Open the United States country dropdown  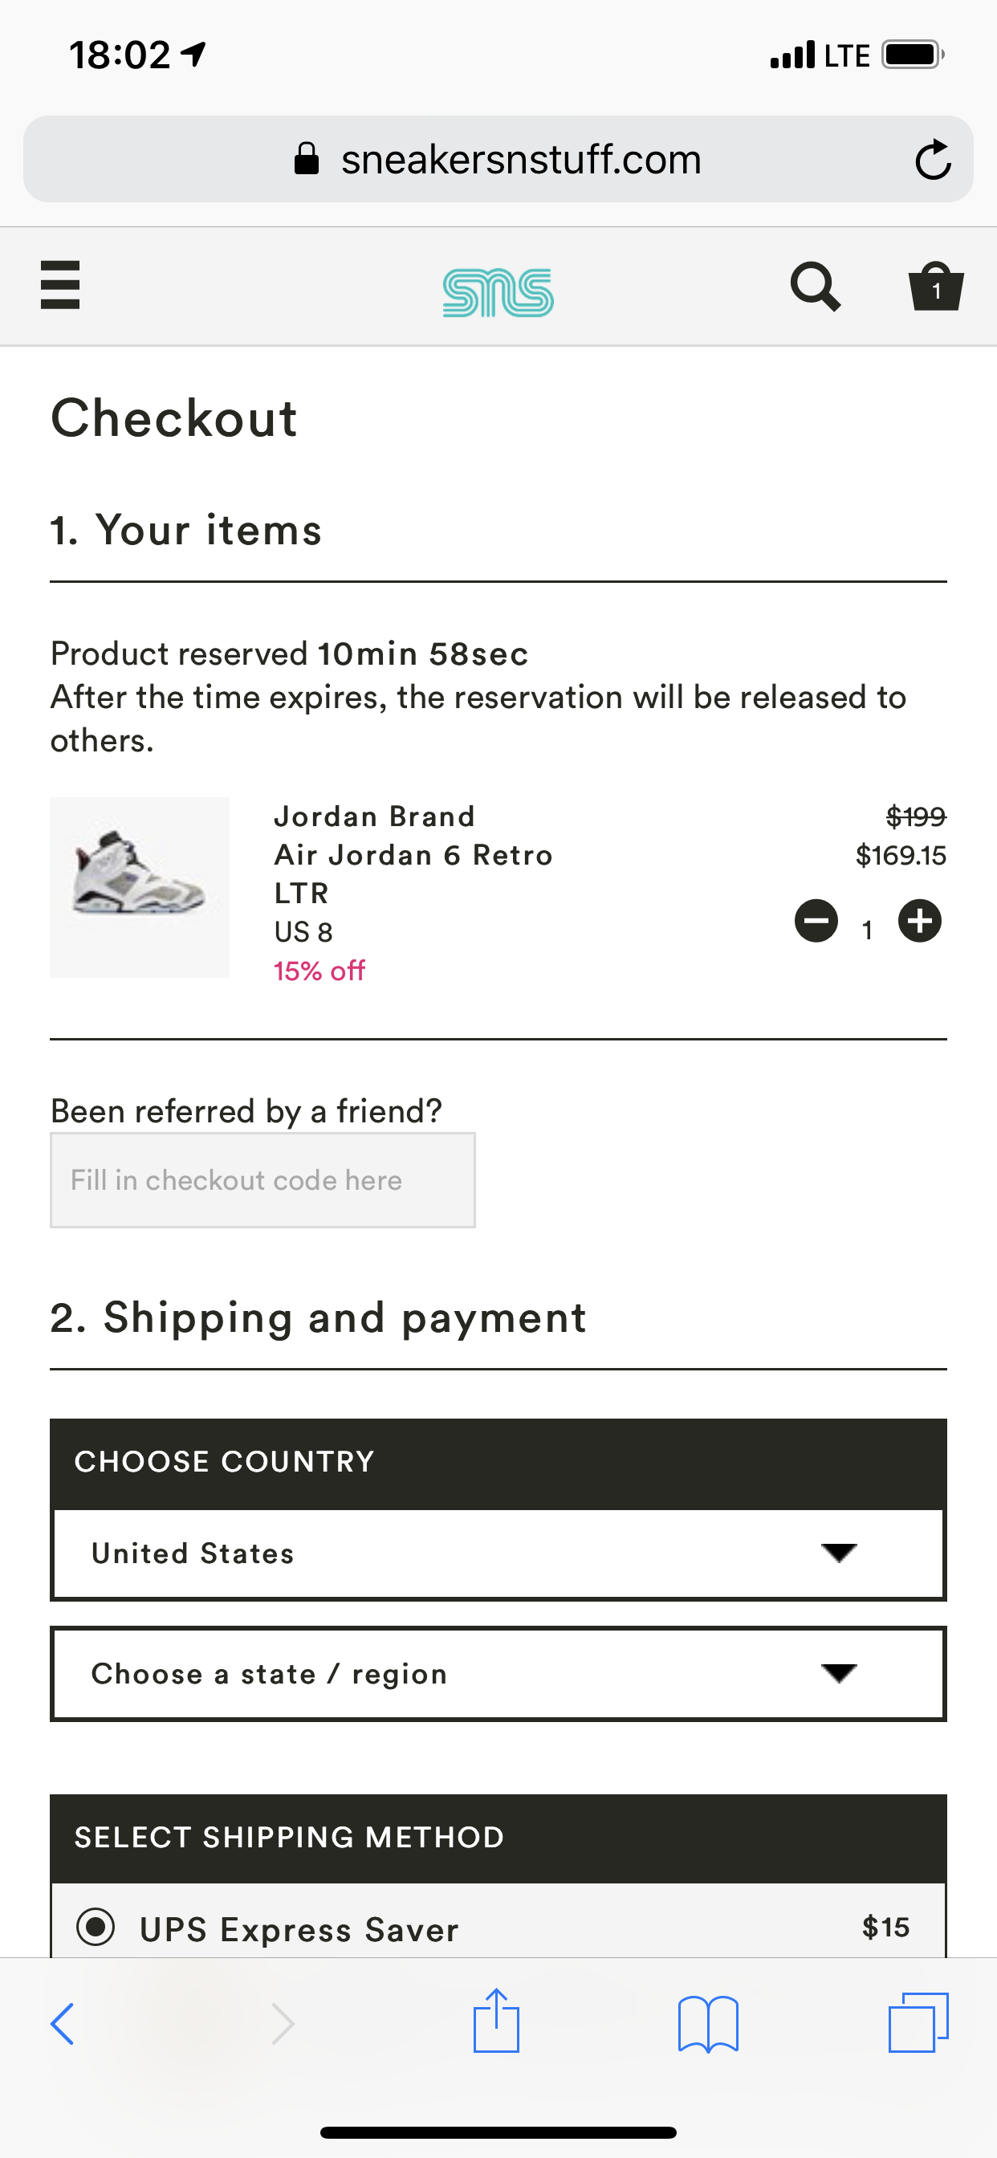498,1554
